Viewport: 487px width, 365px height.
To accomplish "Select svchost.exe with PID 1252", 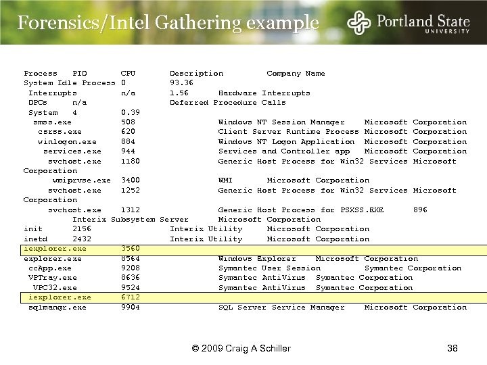I will click(x=74, y=190).
